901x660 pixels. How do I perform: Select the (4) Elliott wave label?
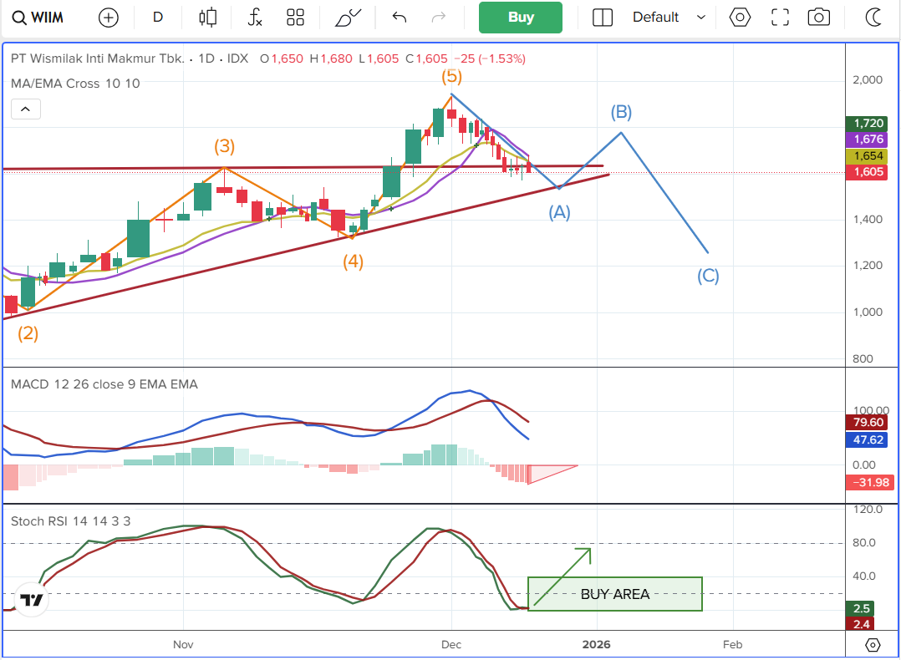353,262
